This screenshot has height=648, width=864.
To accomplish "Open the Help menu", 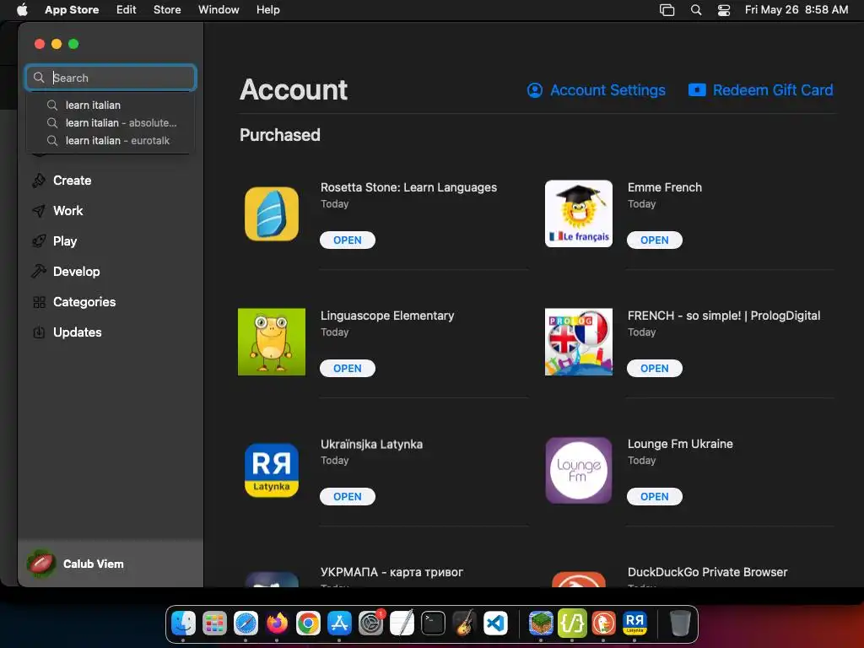I will point(267,9).
